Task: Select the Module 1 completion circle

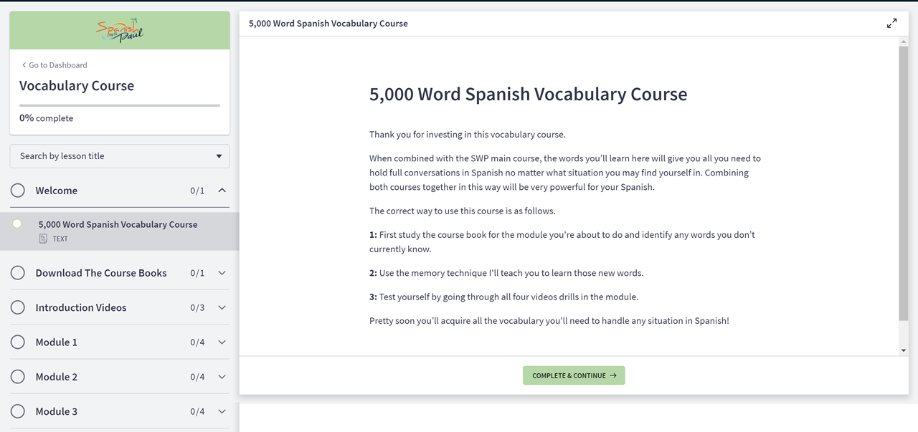Action: pos(18,342)
